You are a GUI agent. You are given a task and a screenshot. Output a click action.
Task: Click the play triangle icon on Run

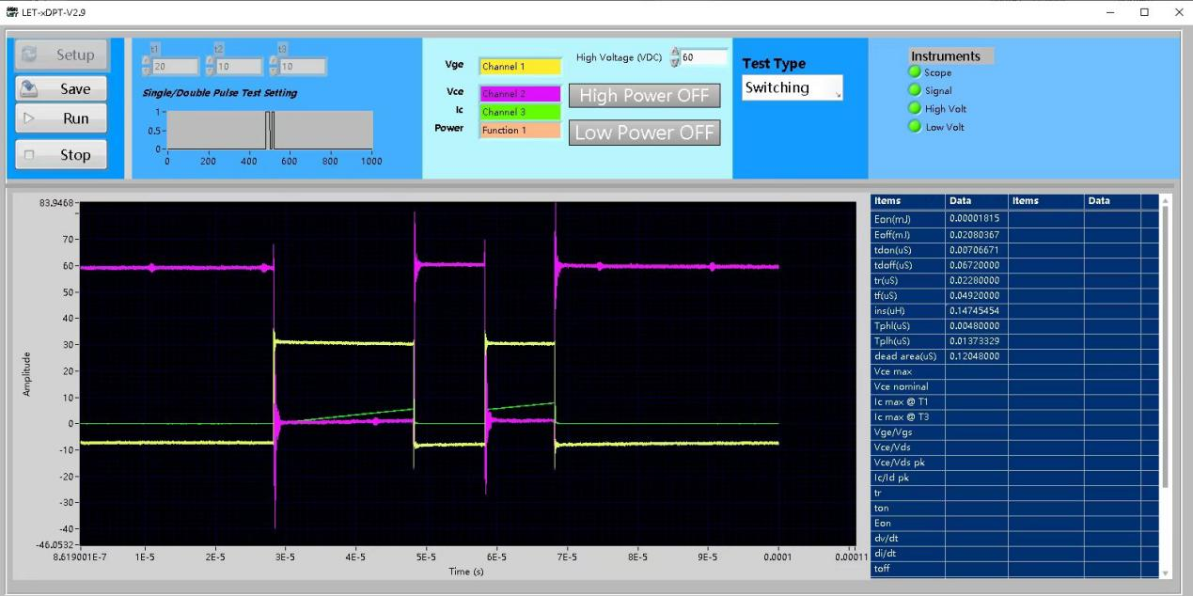[x=29, y=118]
